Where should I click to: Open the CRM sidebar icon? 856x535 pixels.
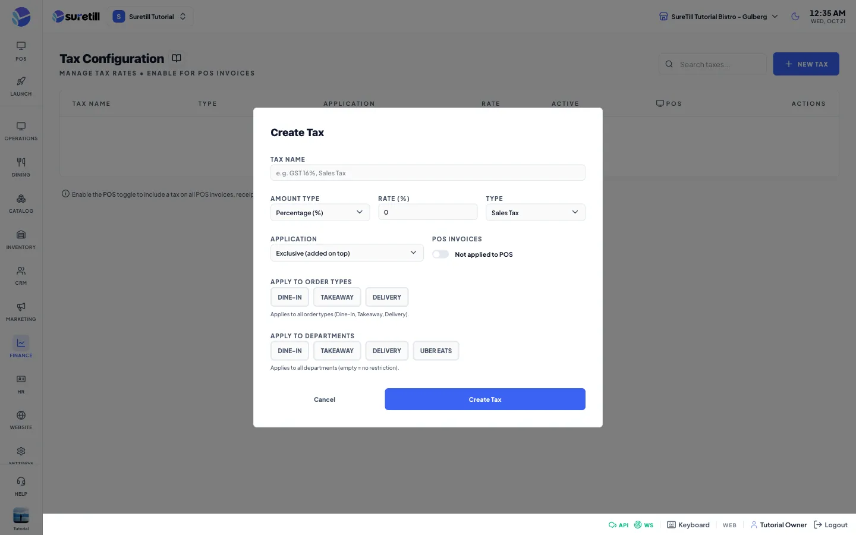pos(21,270)
